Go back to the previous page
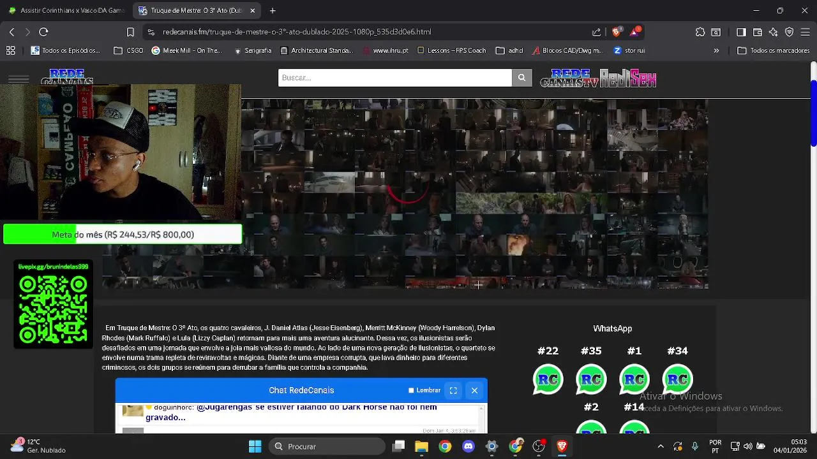 tap(11, 32)
